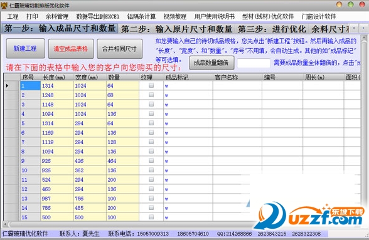This screenshot has width=369, height=240.
Task: Expand the 成品标记 dropdown in row 7
Action: [166, 142]
